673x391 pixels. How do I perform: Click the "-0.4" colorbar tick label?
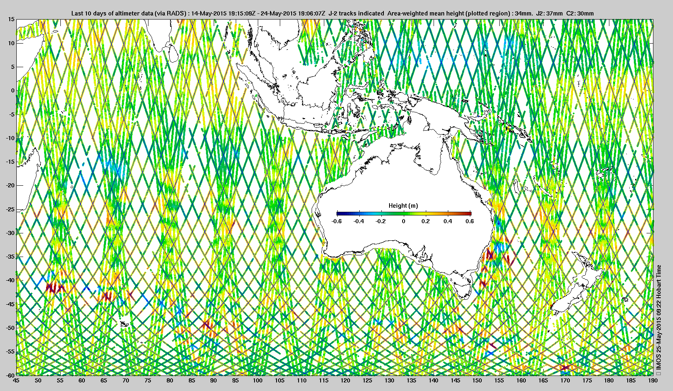tap(359, 221)
